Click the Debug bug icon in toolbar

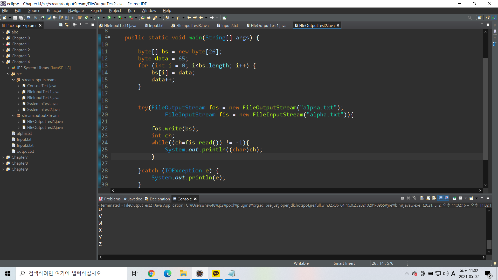[99, 18]
